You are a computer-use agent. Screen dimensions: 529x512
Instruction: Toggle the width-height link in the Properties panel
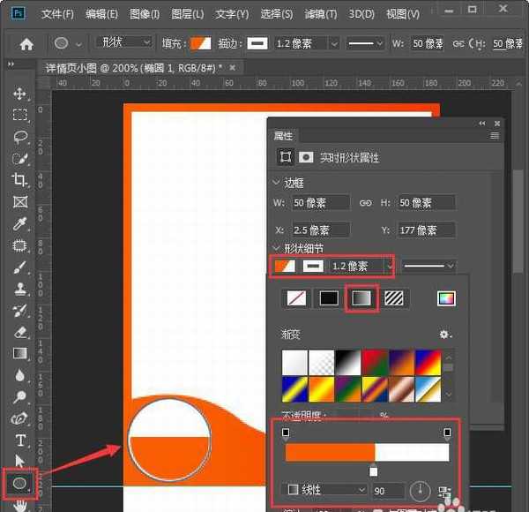point(366,203)
